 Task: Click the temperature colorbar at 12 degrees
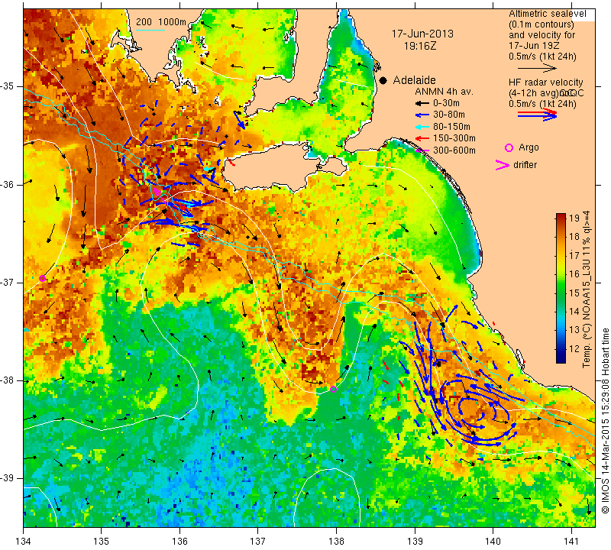(561, 349)
